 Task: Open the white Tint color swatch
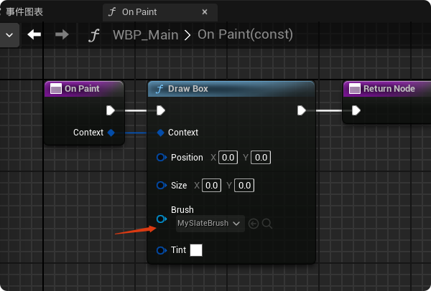196,250
